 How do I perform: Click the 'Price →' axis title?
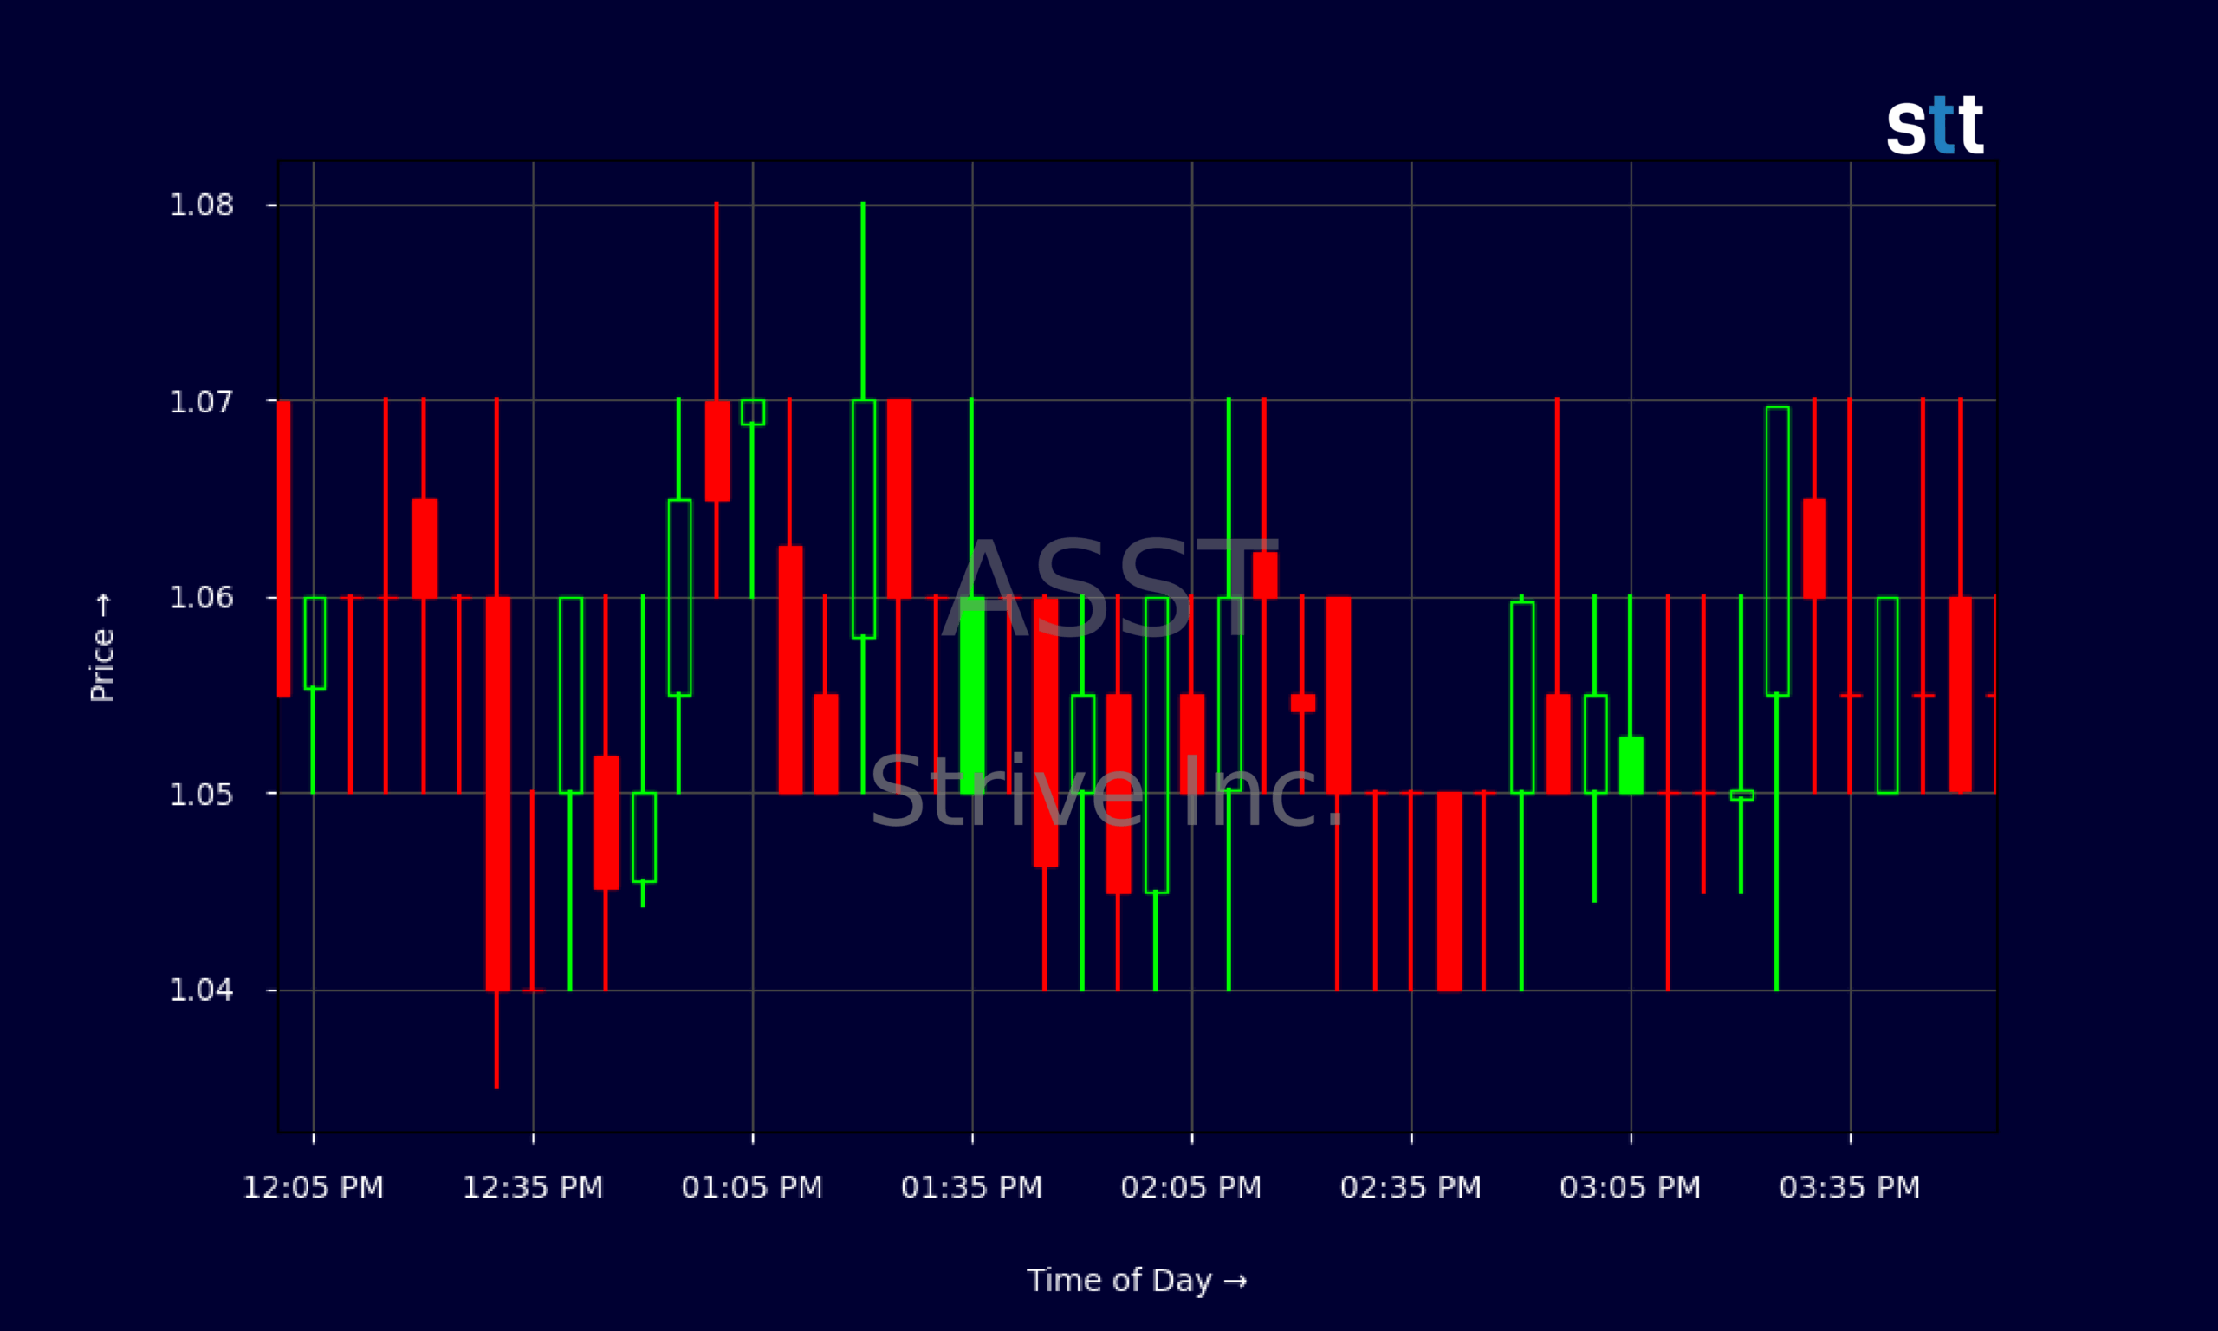click(x=102, y=647)
